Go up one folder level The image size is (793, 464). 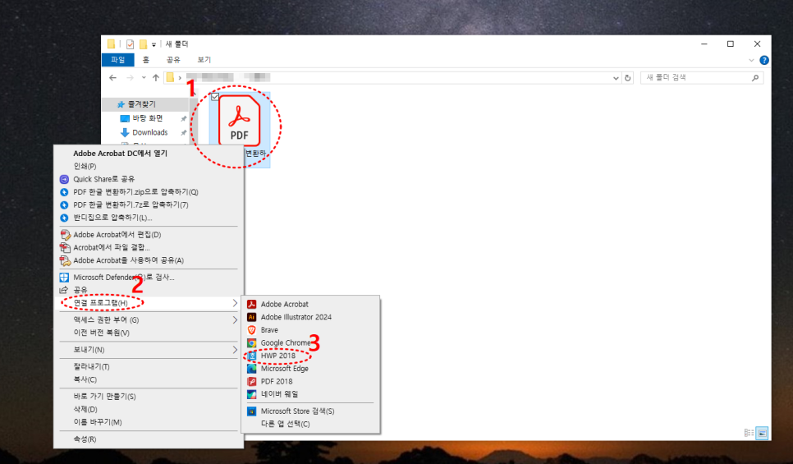[156, 77]
